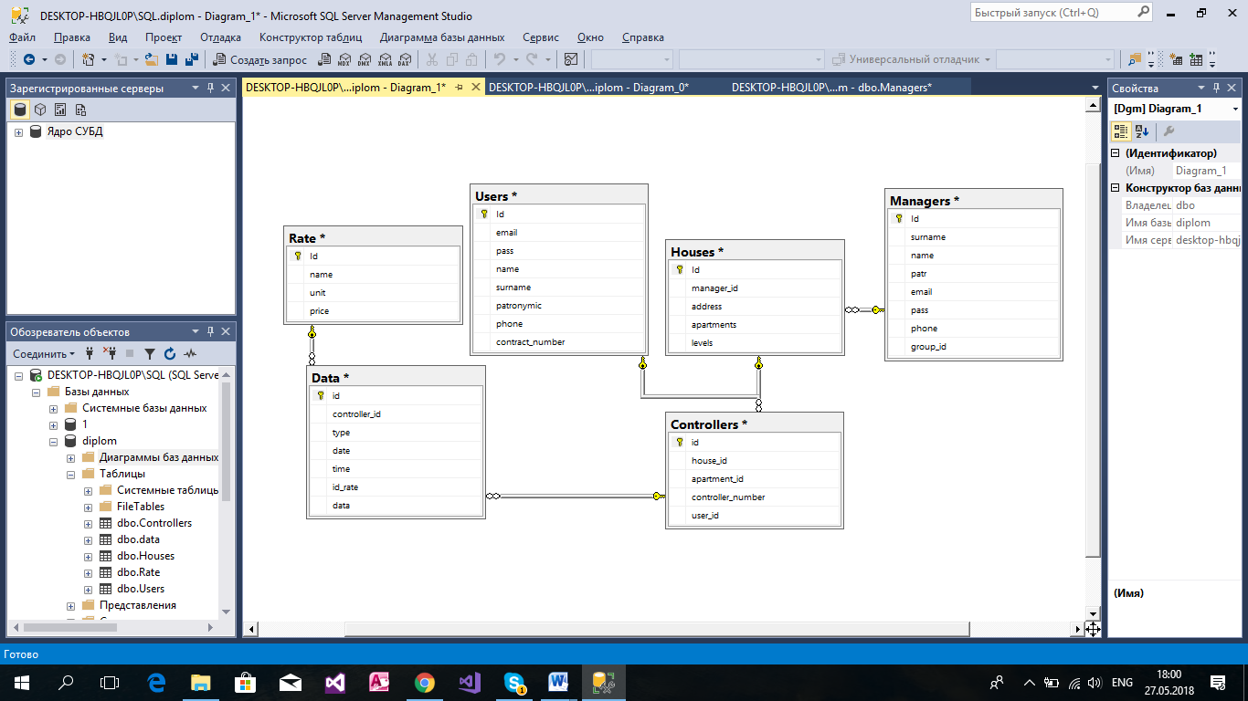
Task: Click the MDX query icon
Action: click(x=344, y=59)
